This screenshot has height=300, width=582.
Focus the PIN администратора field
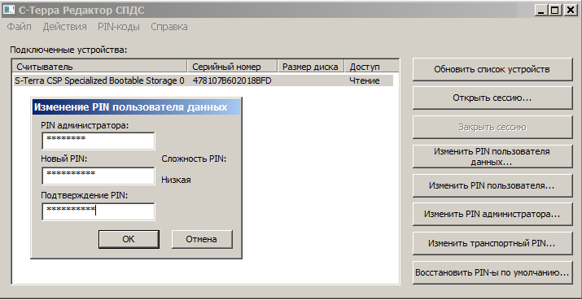click(x=98, y=141)
